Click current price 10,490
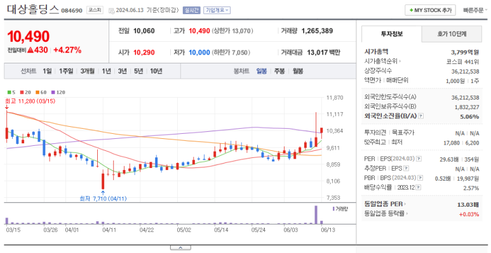 pos(28,37)
